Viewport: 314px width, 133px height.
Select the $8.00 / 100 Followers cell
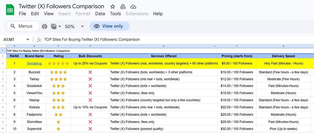click(237, 63)
